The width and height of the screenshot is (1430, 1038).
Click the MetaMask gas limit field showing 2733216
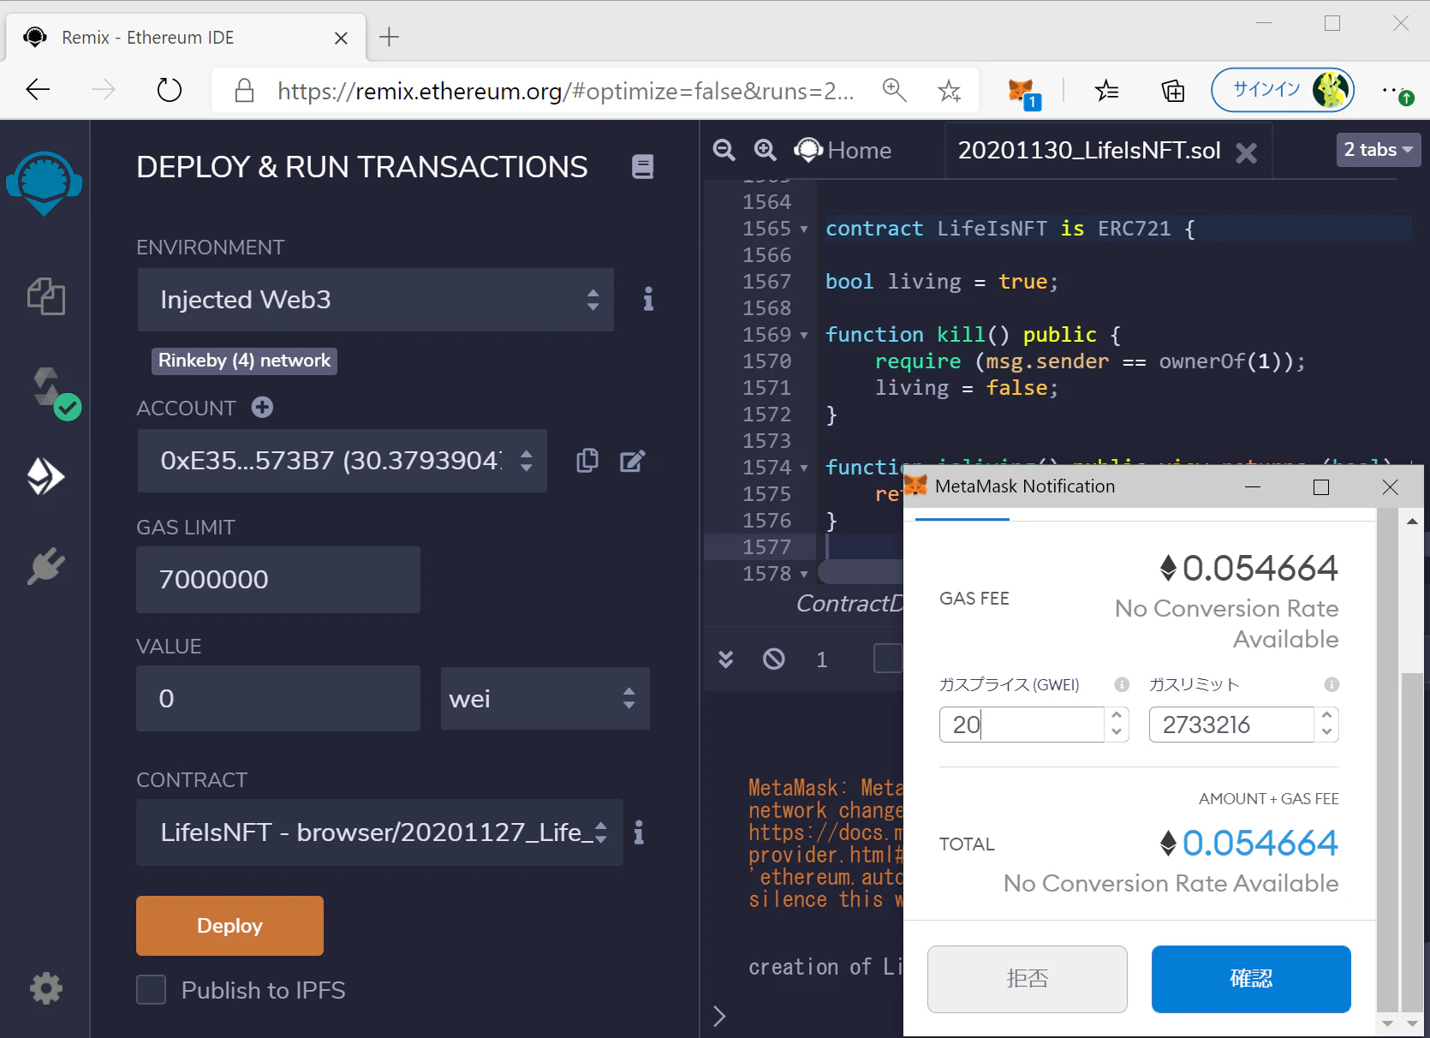pyautogui.click(x=1231, y=725)
